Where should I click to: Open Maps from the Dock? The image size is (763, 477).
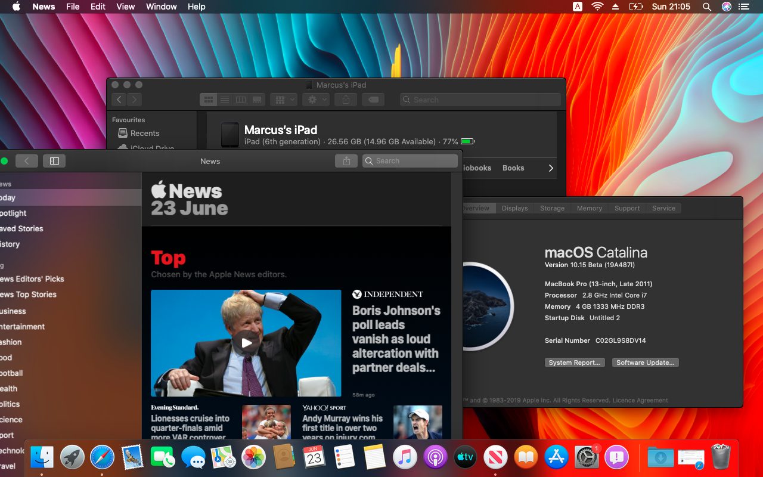(x=224, y=457)
